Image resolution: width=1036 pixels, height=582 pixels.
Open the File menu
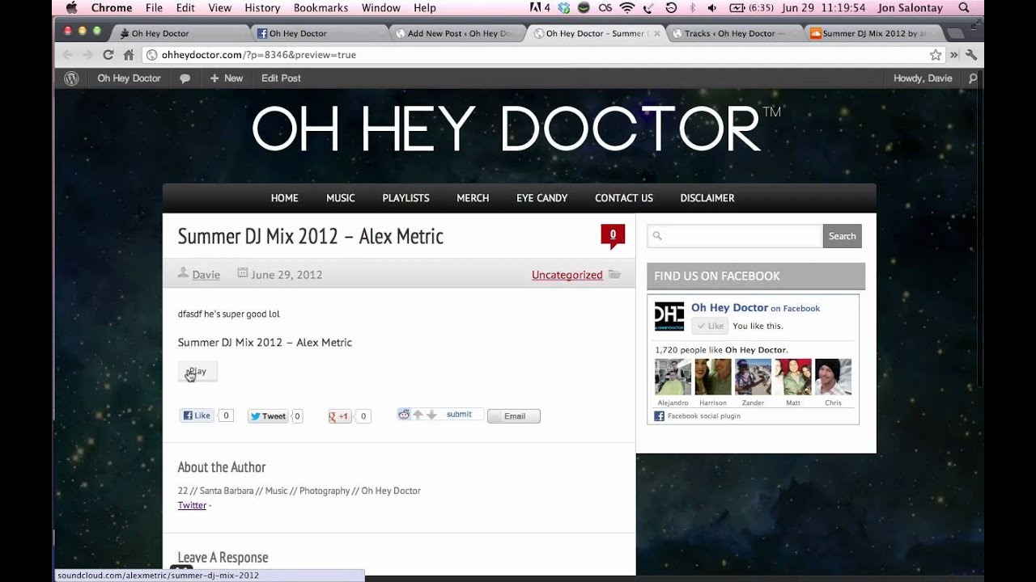click(154, 7)
